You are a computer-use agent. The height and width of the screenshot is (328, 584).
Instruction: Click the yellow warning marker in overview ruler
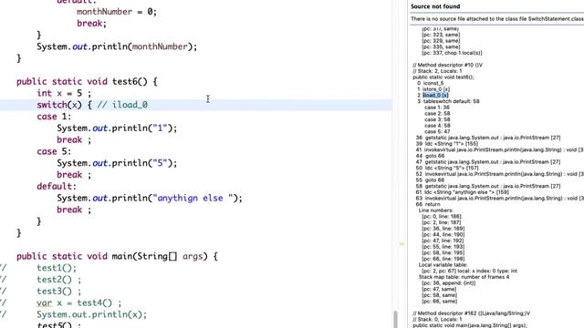coord(401,244)
